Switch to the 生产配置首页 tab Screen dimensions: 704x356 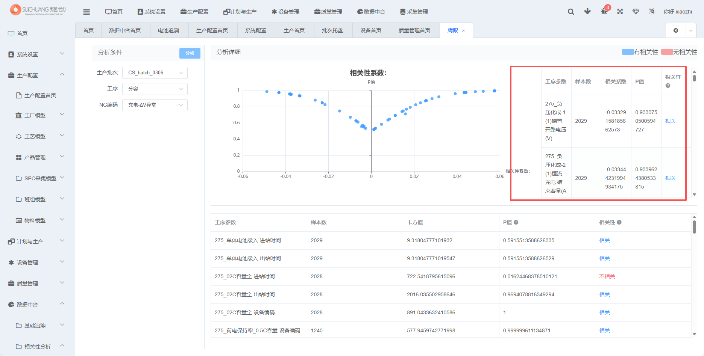212,30
